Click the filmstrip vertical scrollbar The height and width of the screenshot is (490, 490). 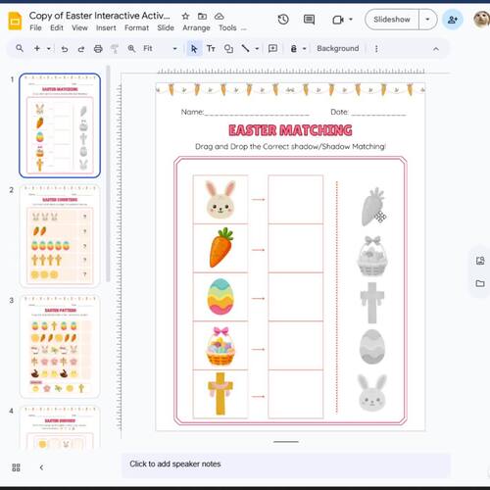pyautogui.click(x=108, y=173)
